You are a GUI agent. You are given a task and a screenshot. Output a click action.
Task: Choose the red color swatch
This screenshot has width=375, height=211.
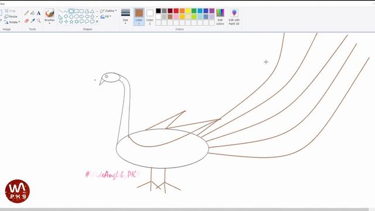[x=176, y=11]
